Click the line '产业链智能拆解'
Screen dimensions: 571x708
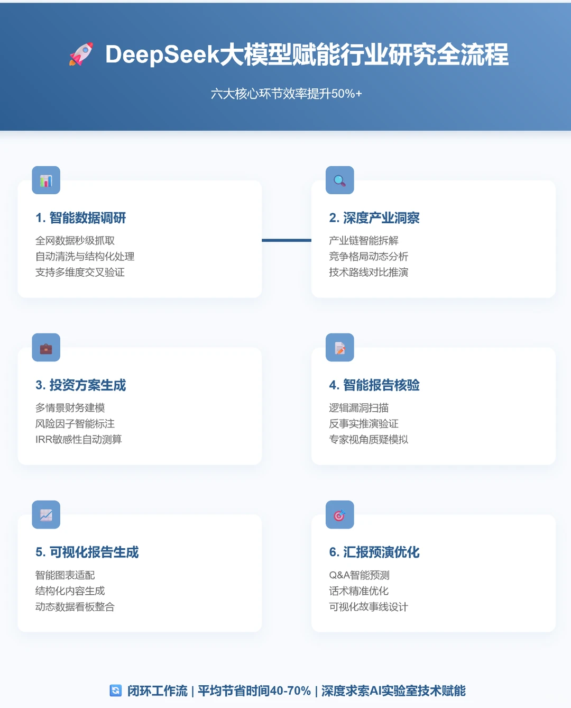point(364,241)
